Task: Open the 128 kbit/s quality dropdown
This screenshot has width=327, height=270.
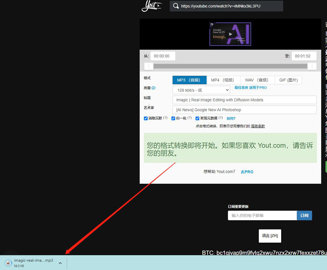Action: tap(201, 90)
